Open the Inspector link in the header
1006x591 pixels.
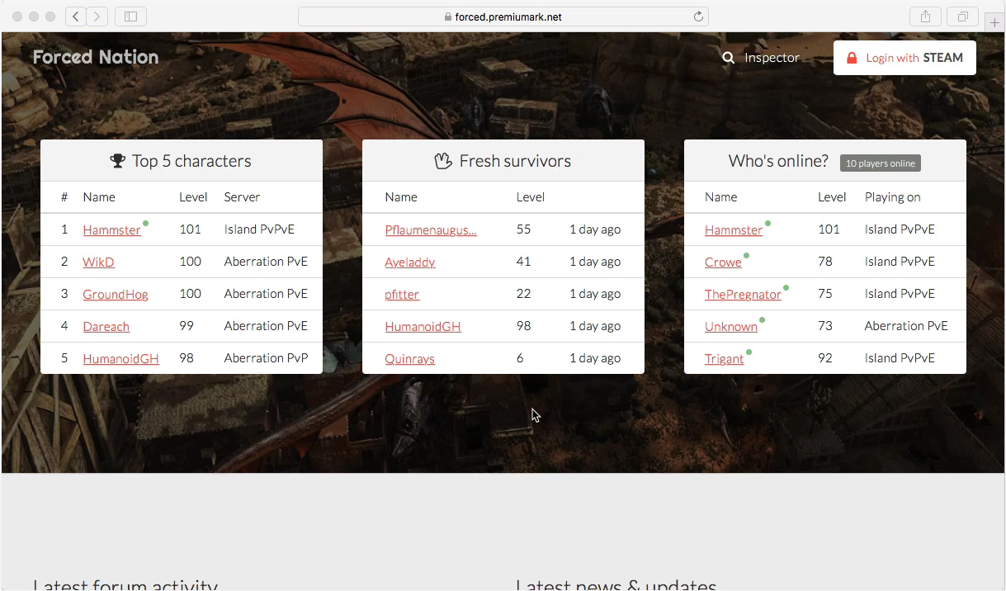[772, 58]
